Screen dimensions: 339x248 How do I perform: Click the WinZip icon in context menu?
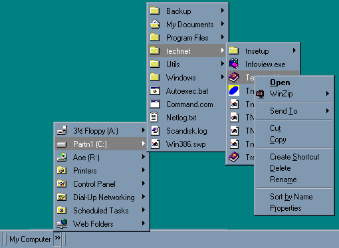click(x=261, y=94)
